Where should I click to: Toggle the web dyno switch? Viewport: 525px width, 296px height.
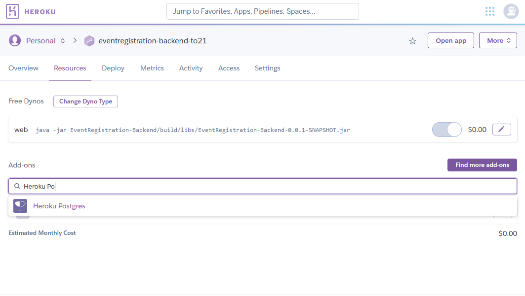pos(446,130)
